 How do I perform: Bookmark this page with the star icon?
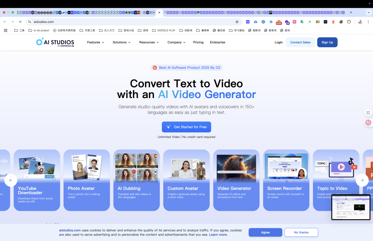point(237,22)
